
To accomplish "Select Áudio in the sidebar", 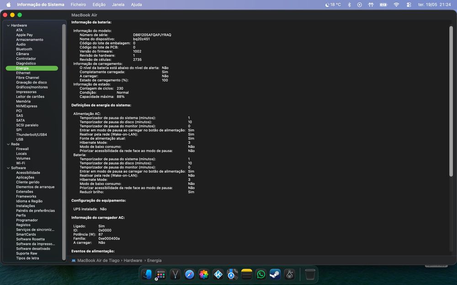I will click(x=21, y=45).
